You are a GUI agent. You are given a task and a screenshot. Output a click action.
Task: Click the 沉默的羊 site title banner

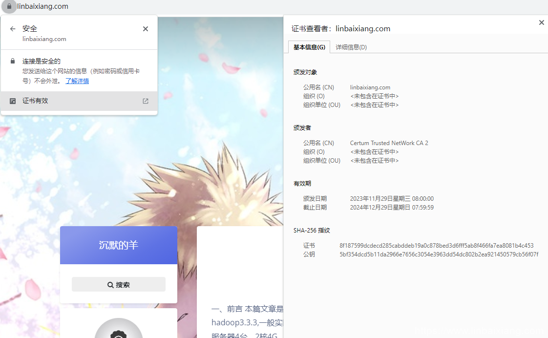click(119, 245)
